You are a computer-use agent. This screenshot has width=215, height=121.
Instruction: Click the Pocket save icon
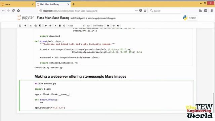(x=140, y=11)
